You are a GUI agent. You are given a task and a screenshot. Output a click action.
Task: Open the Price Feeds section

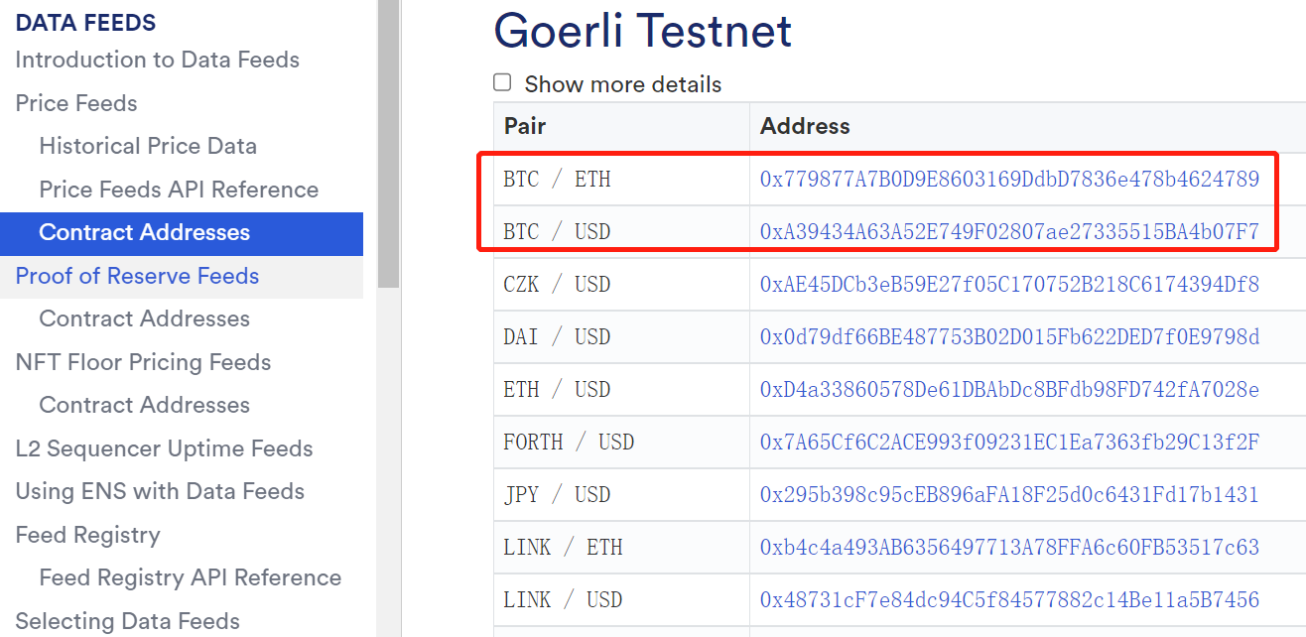pyautogui.click(x=76, y=103)
